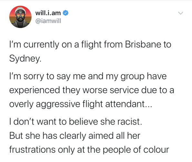Image resolution: width=192 pixels, height=162 pixels.
Task: Visit the @iamwill handle link
Action: [x=48, y=21]
